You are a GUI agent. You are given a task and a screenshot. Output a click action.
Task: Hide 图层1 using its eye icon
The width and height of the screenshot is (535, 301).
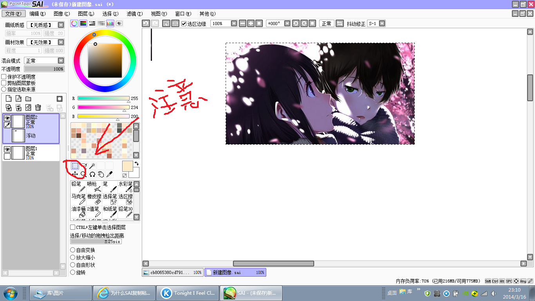click(x=7, y=149)
